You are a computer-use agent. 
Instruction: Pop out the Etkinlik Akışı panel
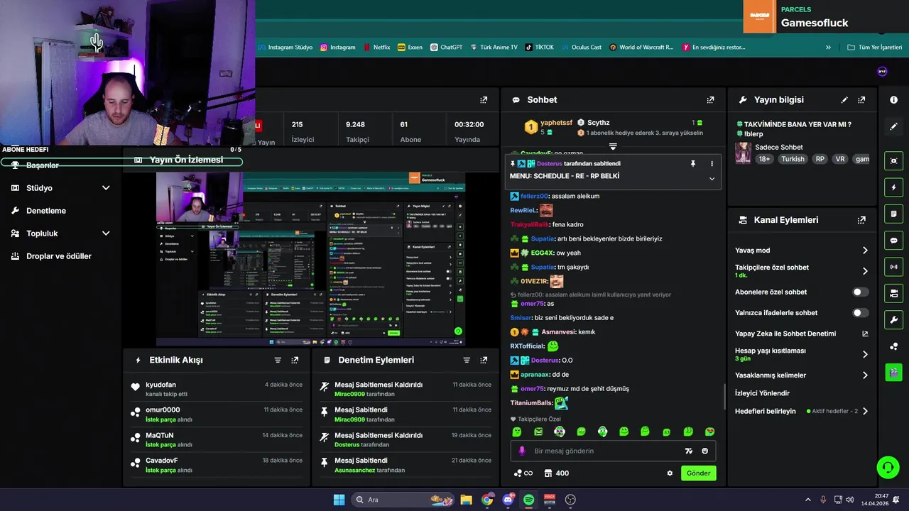coord(295,360)
